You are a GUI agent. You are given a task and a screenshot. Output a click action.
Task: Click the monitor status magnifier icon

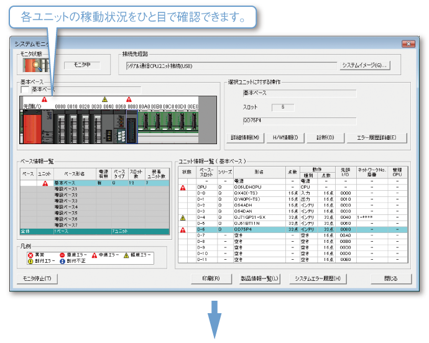point(36,65)
